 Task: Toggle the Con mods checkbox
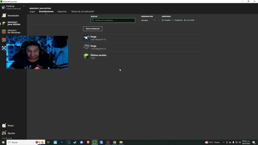point(185,20)
